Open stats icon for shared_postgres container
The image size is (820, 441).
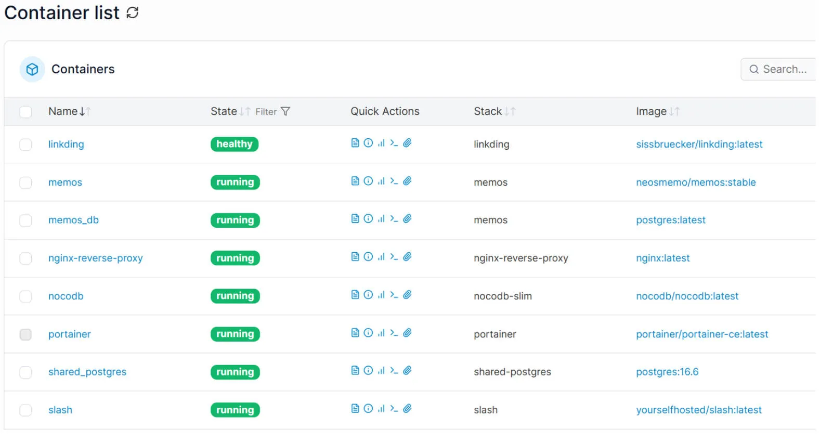click(381, 371)
